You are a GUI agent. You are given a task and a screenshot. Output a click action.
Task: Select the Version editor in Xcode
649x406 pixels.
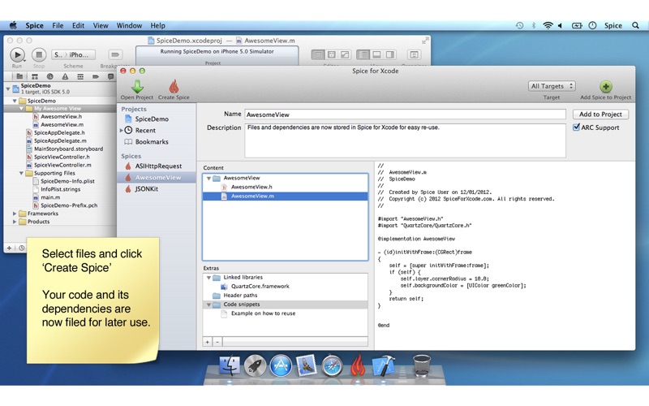[x=345, y=54]
